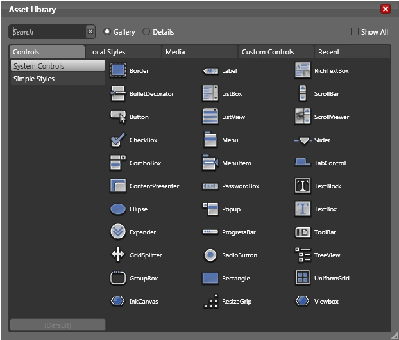Choose the ListBox control icon
Viewport: 399px width, 340px height.
[x=210, y=93]
